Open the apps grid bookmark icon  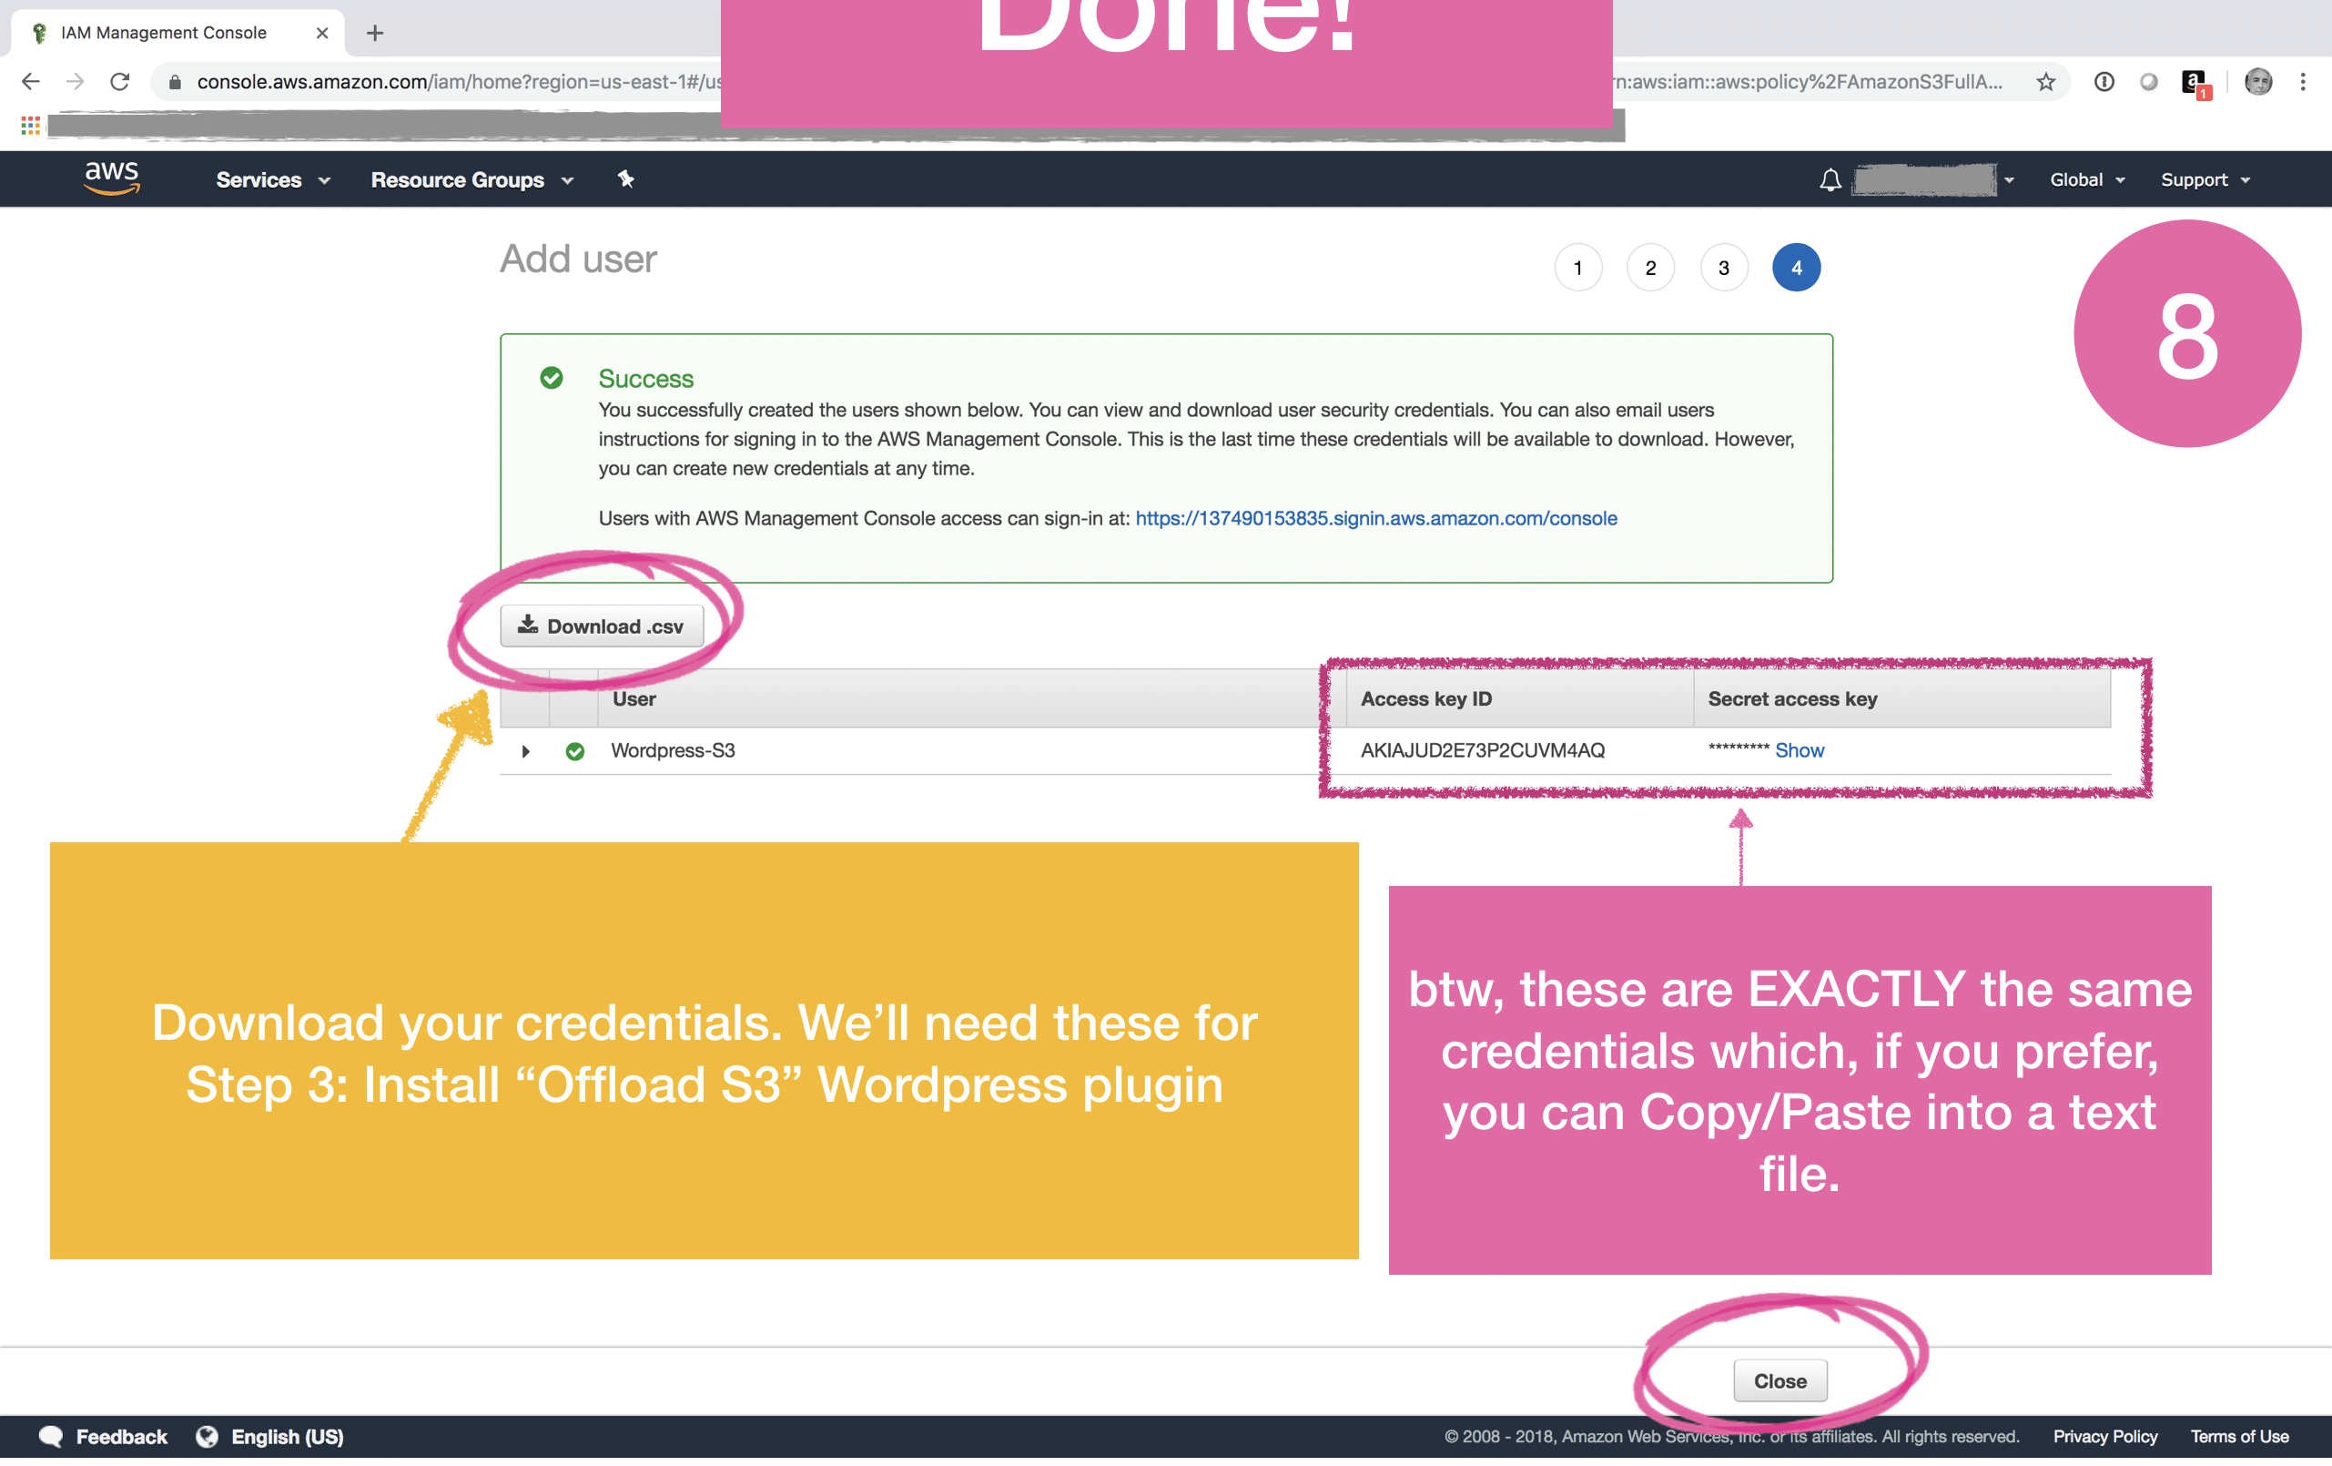point(30,125)
